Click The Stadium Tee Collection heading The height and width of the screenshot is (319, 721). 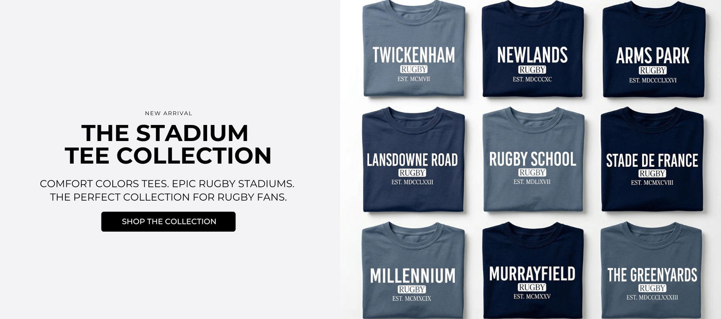(x=168, y=145)
